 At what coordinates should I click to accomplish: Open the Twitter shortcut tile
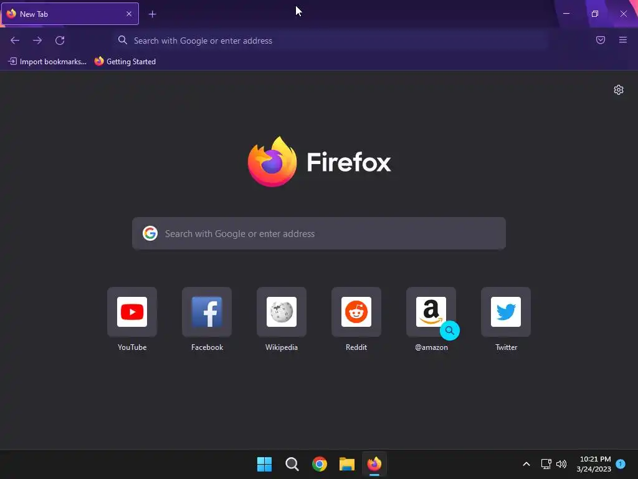coord(506,312)
